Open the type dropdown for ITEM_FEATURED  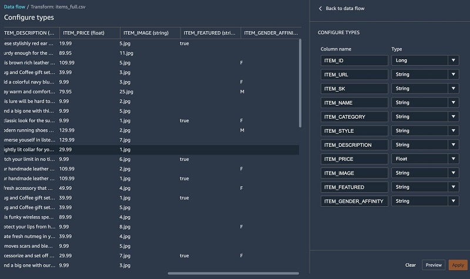click(x=425, y=187)
